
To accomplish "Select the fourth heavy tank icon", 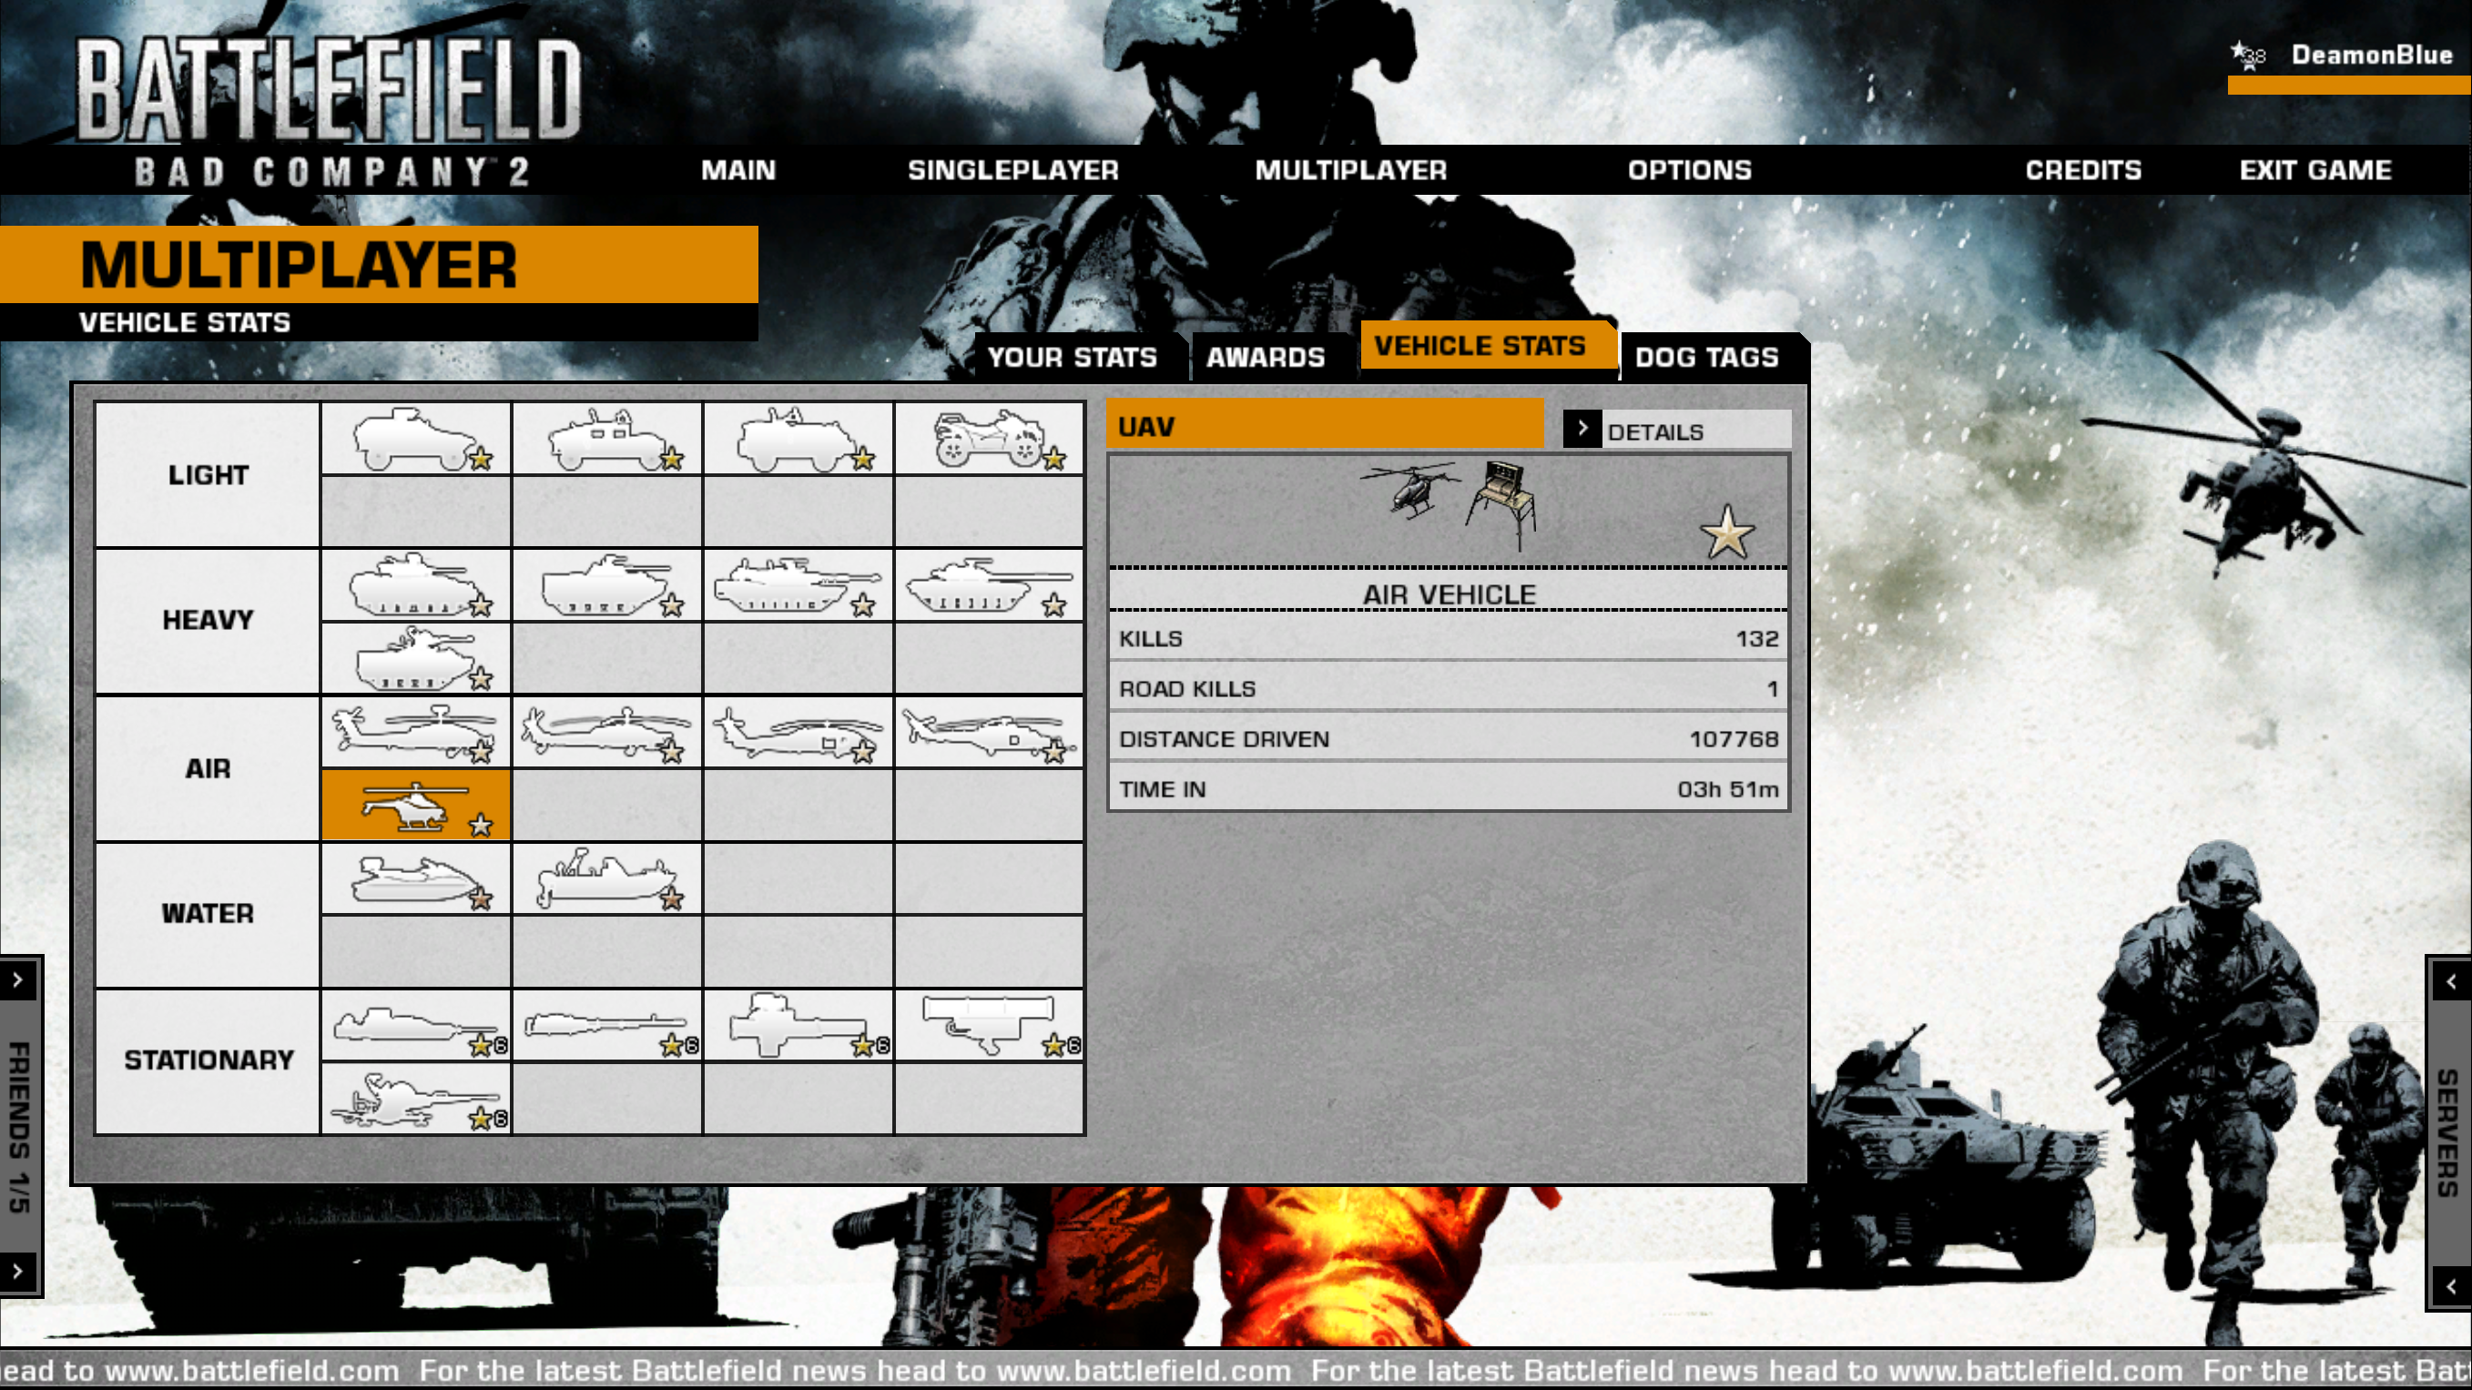I will click(990, 585).
